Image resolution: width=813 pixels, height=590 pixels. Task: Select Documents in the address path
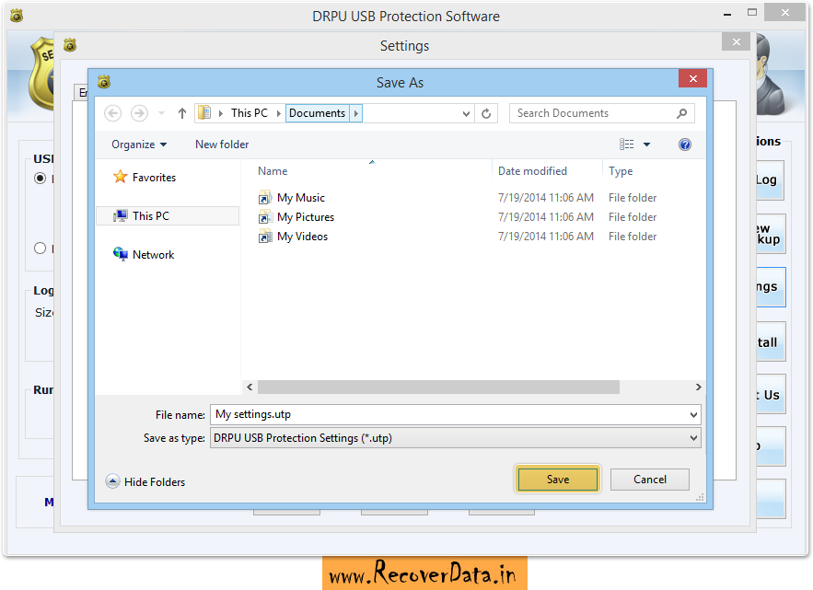click(317, 113)
